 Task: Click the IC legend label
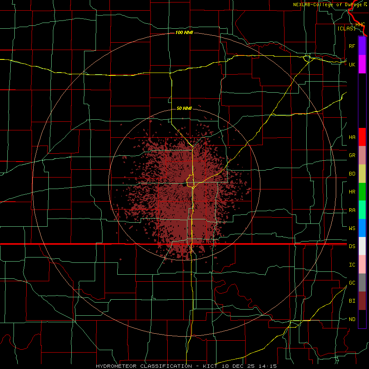pyautogui.click(x=352, y=265)
